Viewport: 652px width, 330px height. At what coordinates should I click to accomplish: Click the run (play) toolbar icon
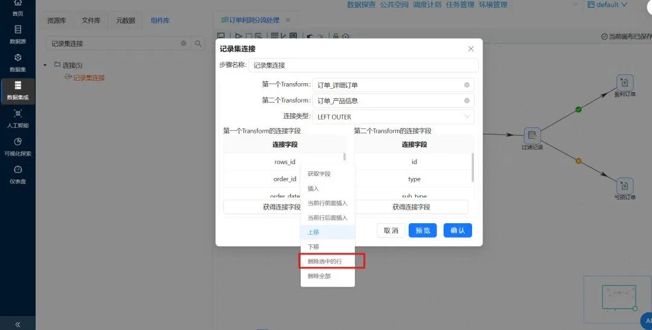point(238,36)
